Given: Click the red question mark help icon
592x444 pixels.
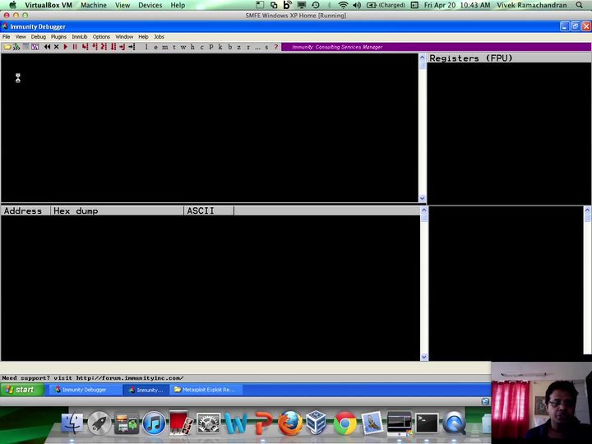Looking at the screenshot, I should click(x=276, y=47).
